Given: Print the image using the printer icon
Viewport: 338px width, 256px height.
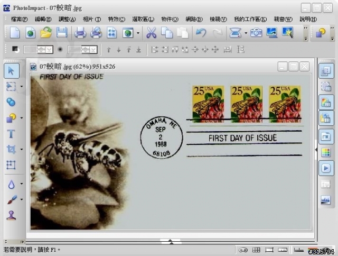Looking at the screenshot, I should coord(80,33).
